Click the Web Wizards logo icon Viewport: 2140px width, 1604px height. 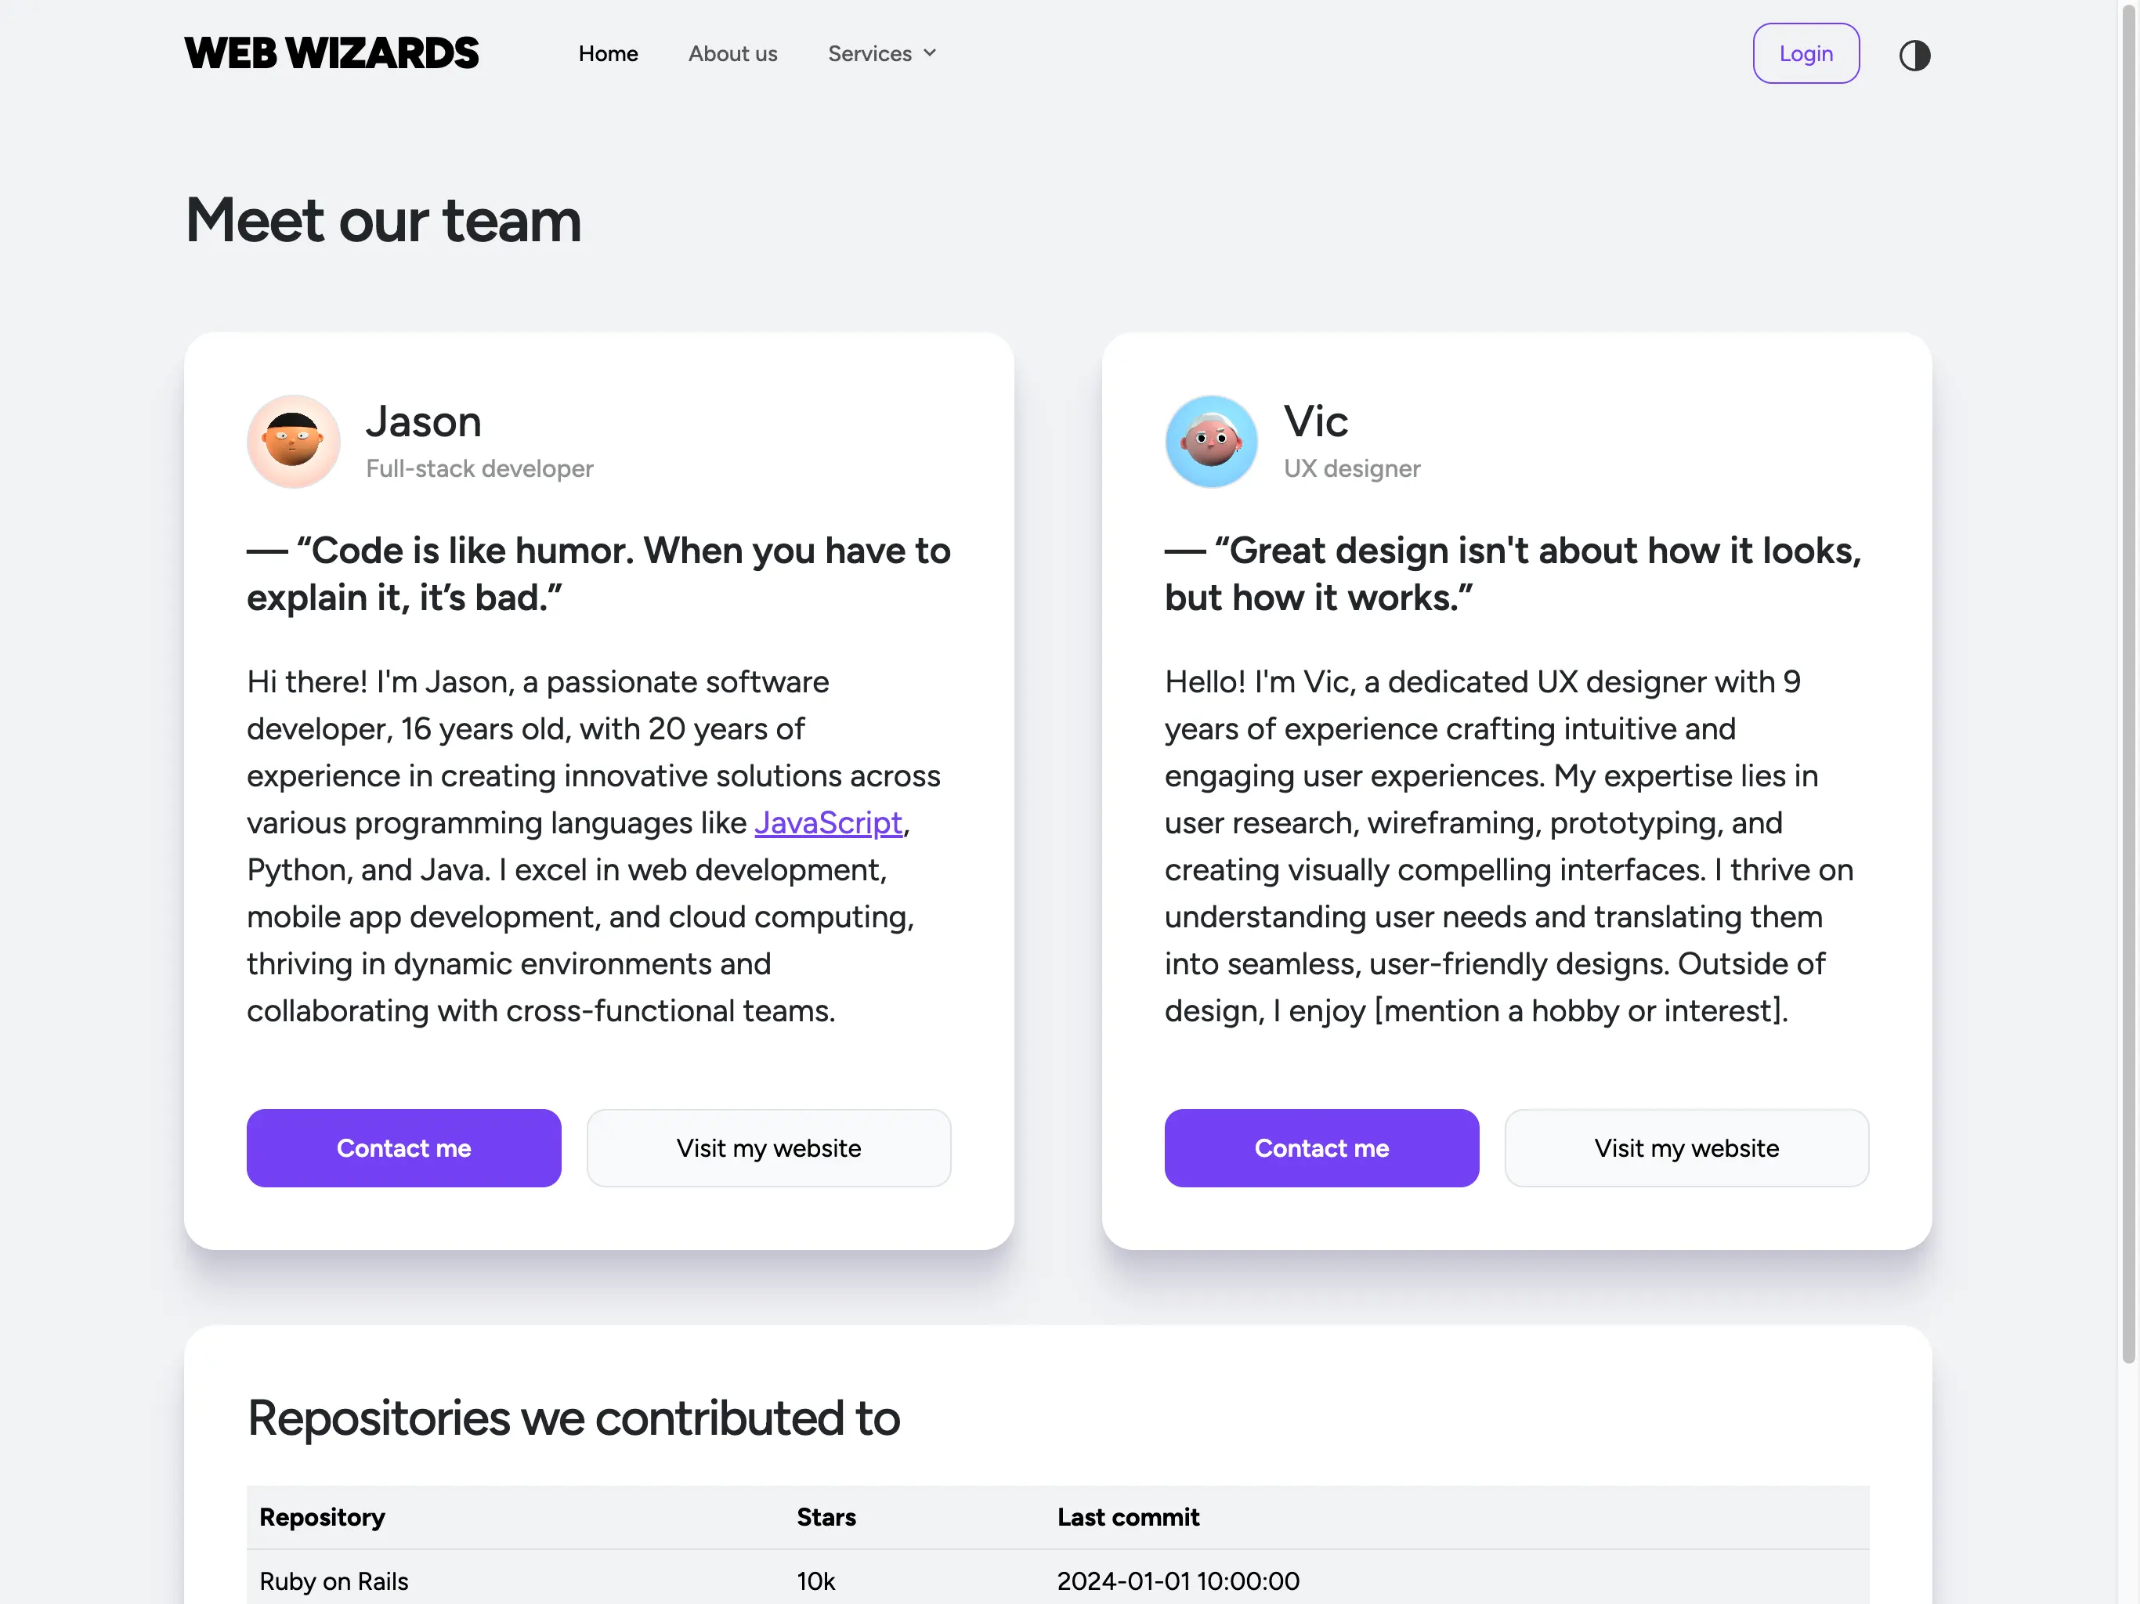coord(332,51)
